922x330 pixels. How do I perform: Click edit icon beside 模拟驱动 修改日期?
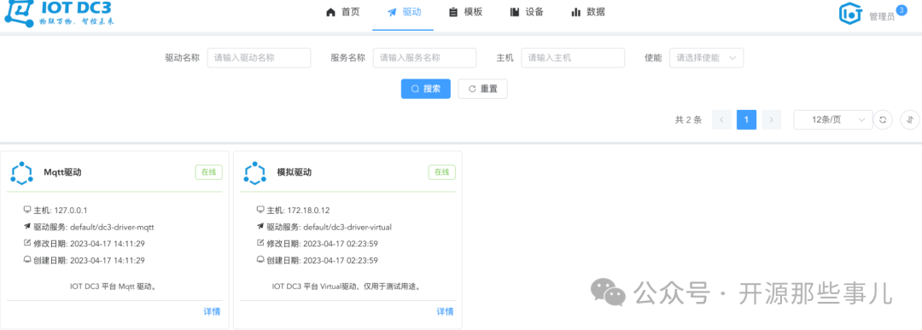click(x=260, y=243)
